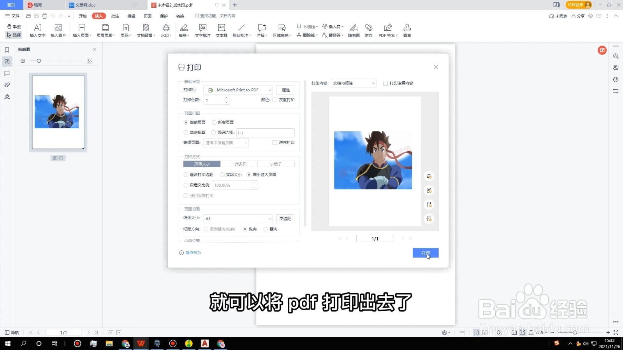Click the Windows Start button
Viewport: 623px width, 350px height.
point(7,343)
